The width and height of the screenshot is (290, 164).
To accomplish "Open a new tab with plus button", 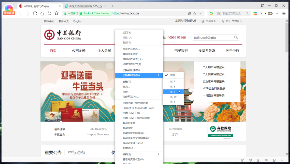I will tap(113, 6).
